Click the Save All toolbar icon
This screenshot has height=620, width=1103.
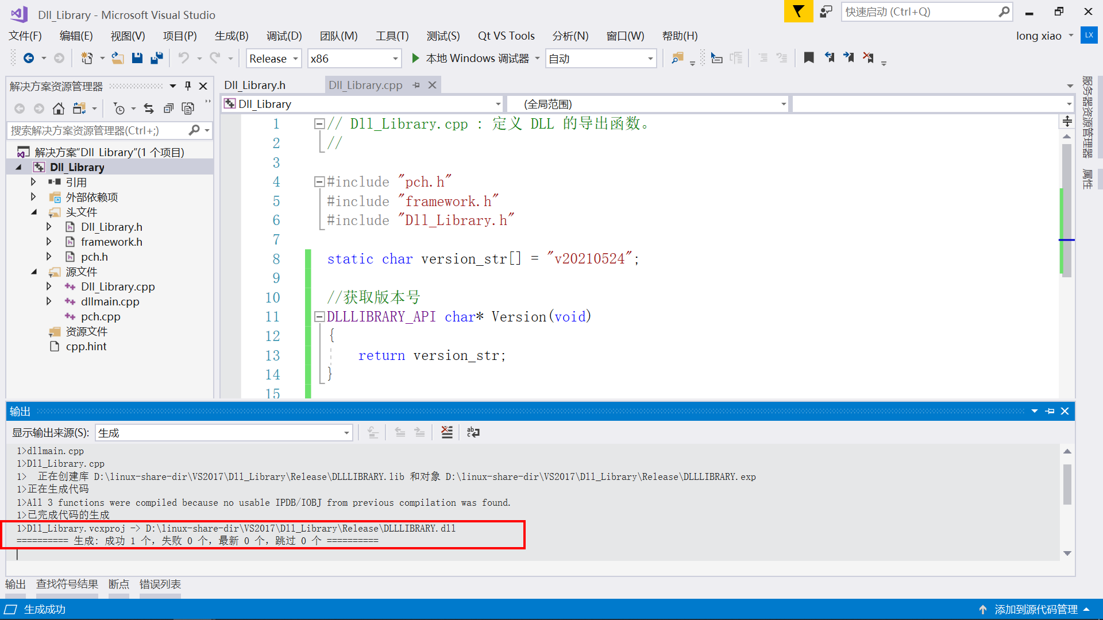pyautogui.click(x=156, y=58)
